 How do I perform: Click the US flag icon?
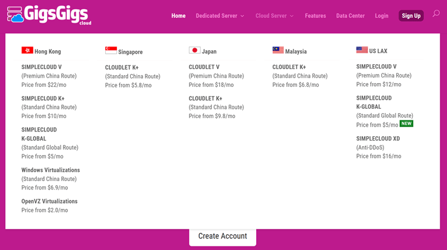click(362, 50)
